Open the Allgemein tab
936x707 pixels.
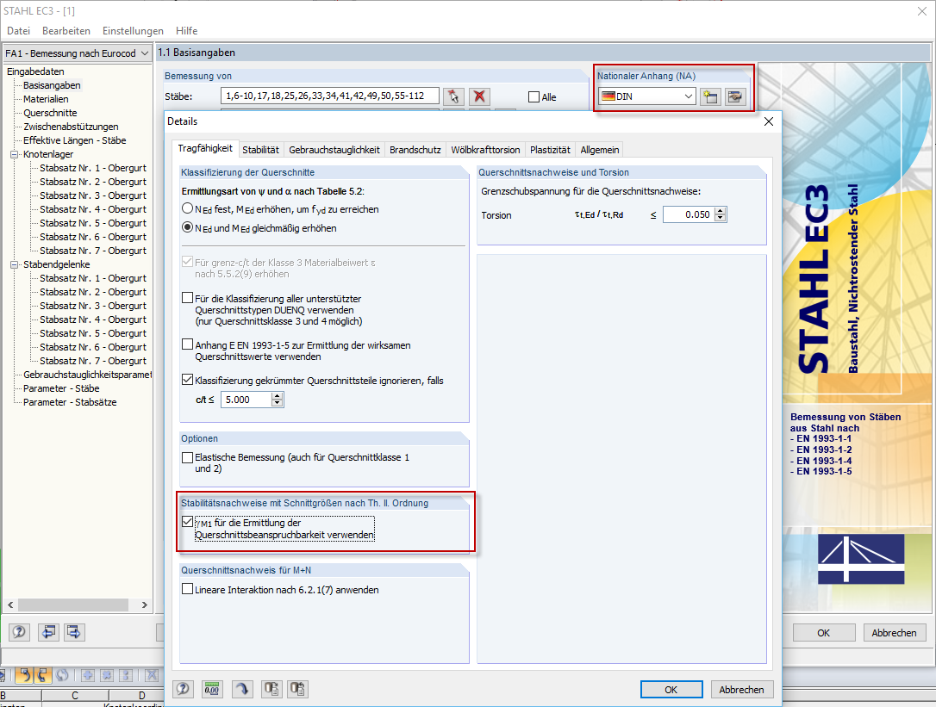599,150
